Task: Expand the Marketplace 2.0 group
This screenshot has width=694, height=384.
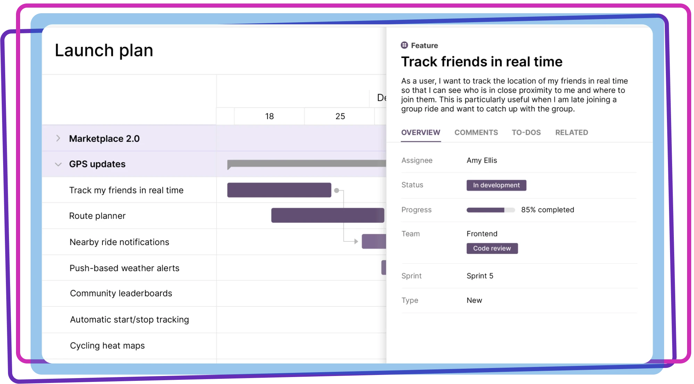Action: click(x=58, y=138)
